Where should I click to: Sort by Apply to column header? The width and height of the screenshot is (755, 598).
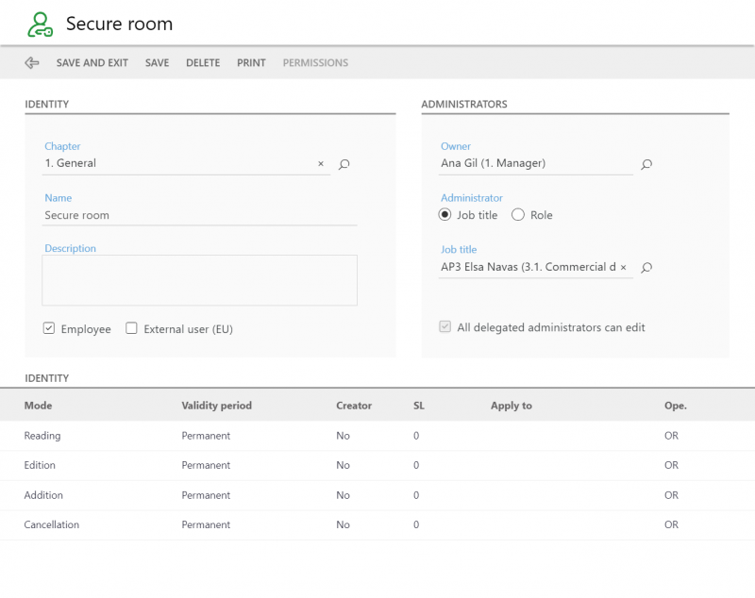[x=512, y=406]
